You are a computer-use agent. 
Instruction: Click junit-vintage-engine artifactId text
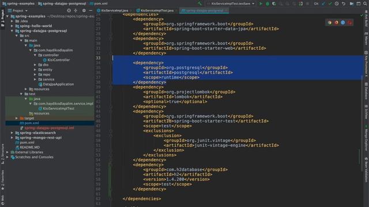click(x=220, y=145)
